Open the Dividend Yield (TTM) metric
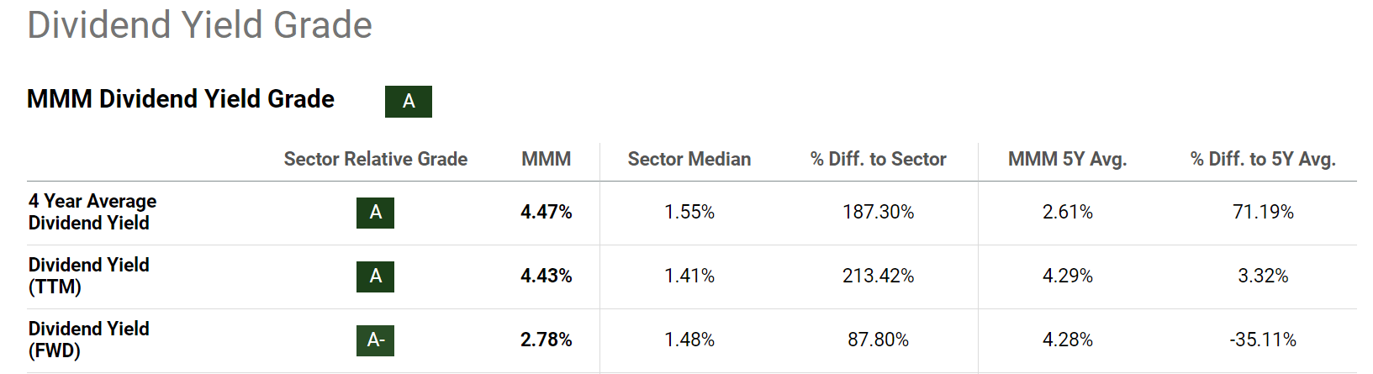This screenshot has width=1373, height=374. point(88,276)
